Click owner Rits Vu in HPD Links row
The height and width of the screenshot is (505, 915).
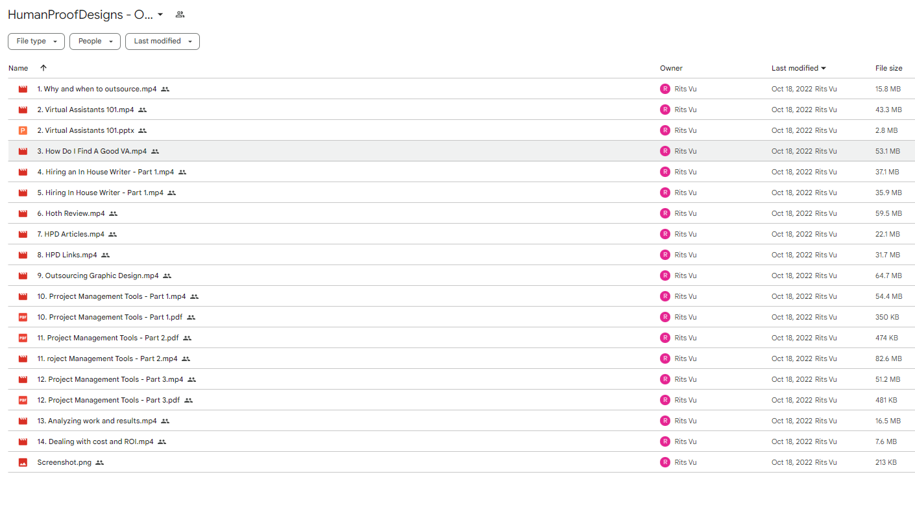coord(685,255)
